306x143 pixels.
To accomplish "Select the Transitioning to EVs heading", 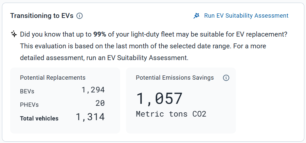I will tap(42, 16).
